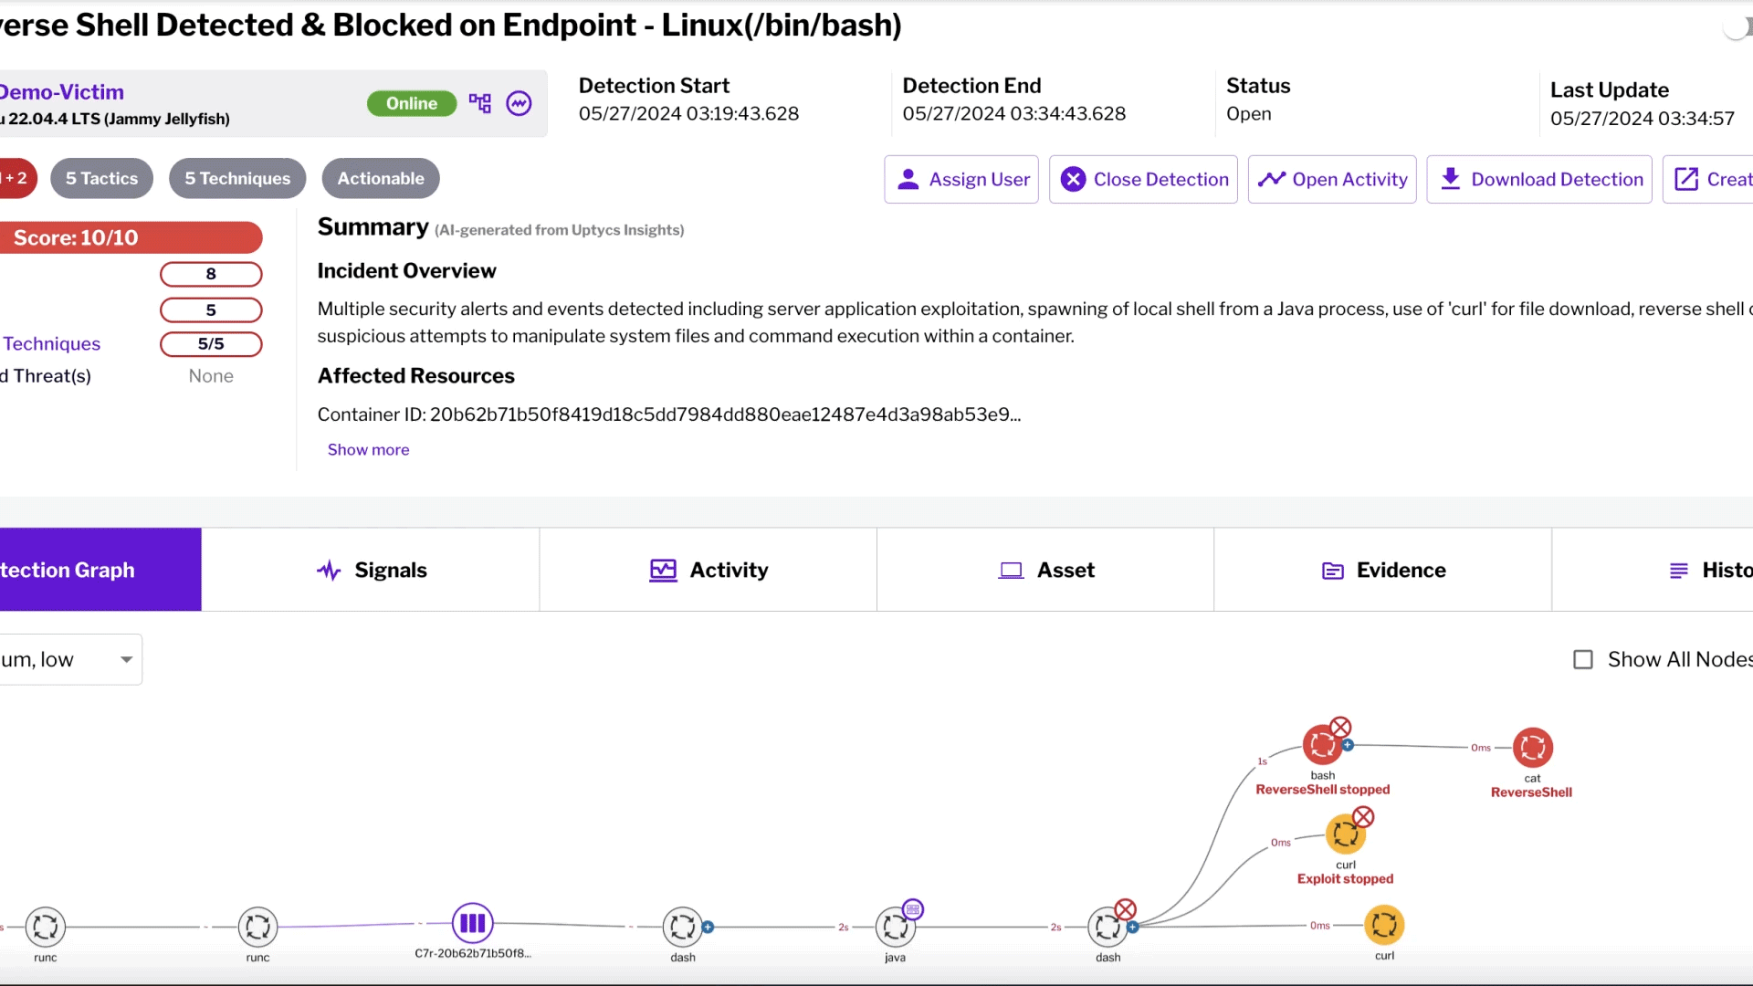This screenshot has height=986, width=1753.
Task: Expand the 5 Tactics filter dropdown
Action: (102, 178)
